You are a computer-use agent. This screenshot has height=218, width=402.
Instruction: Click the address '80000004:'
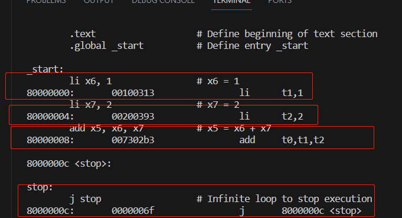pos(50,117)
